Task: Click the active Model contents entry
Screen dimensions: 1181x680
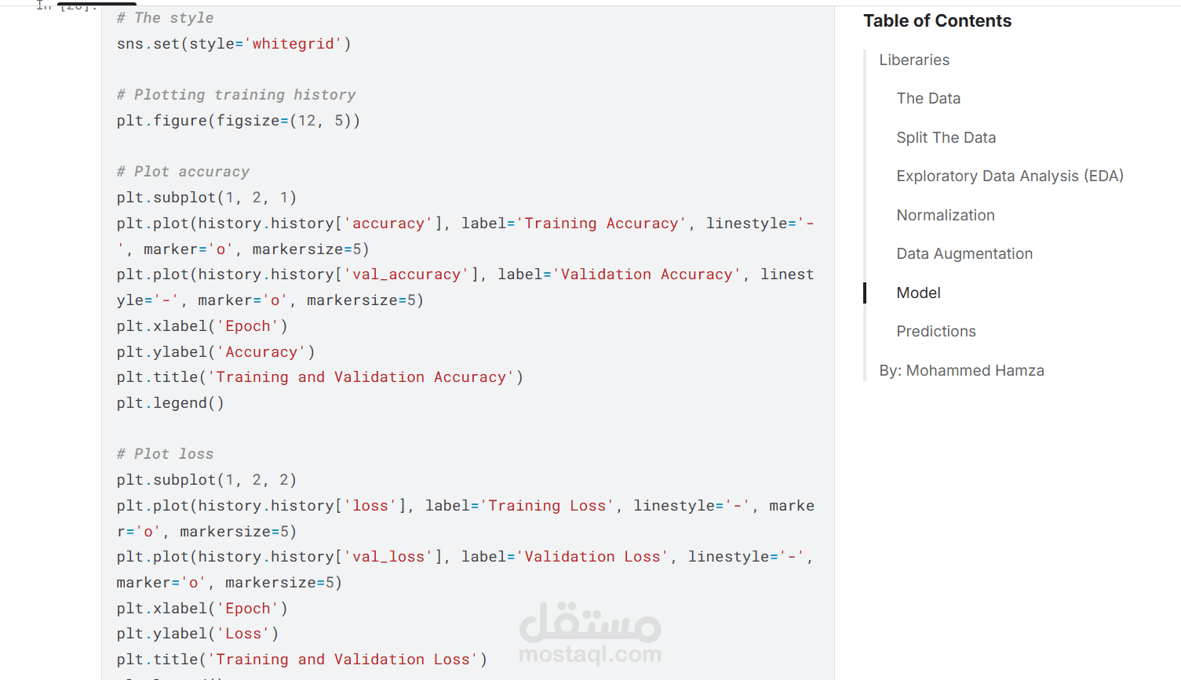Action: [x=918, y=293]
